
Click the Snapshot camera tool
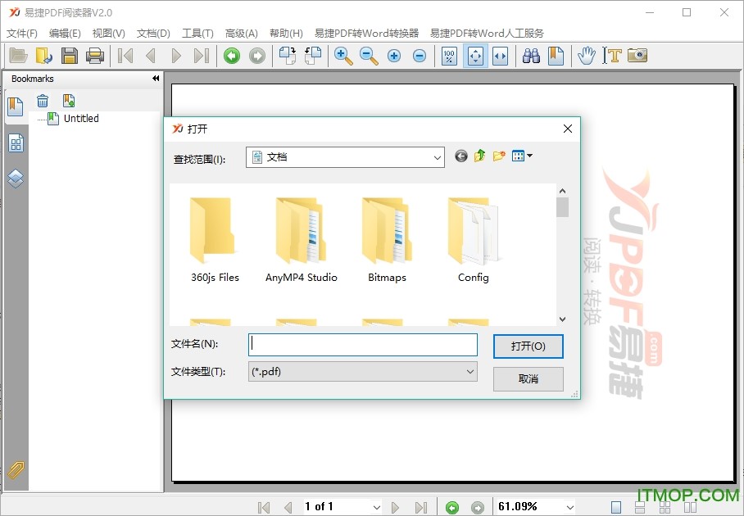637,56
